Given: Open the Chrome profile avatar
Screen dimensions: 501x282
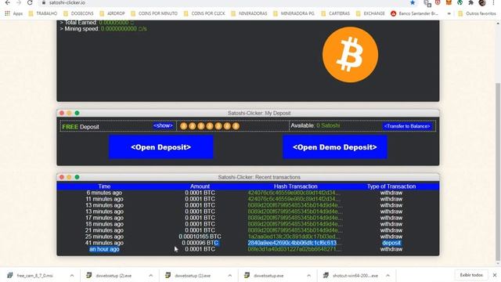Looking at the screenshot, I should click(482, 2).
